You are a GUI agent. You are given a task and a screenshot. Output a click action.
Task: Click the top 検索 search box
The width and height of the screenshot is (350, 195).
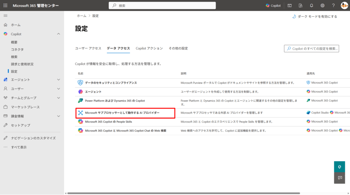(162, 5)
